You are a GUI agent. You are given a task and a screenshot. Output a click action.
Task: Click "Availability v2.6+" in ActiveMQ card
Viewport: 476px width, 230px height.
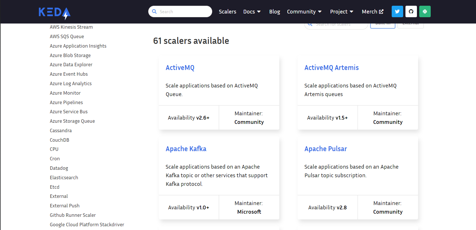click(x=189, y=118)
